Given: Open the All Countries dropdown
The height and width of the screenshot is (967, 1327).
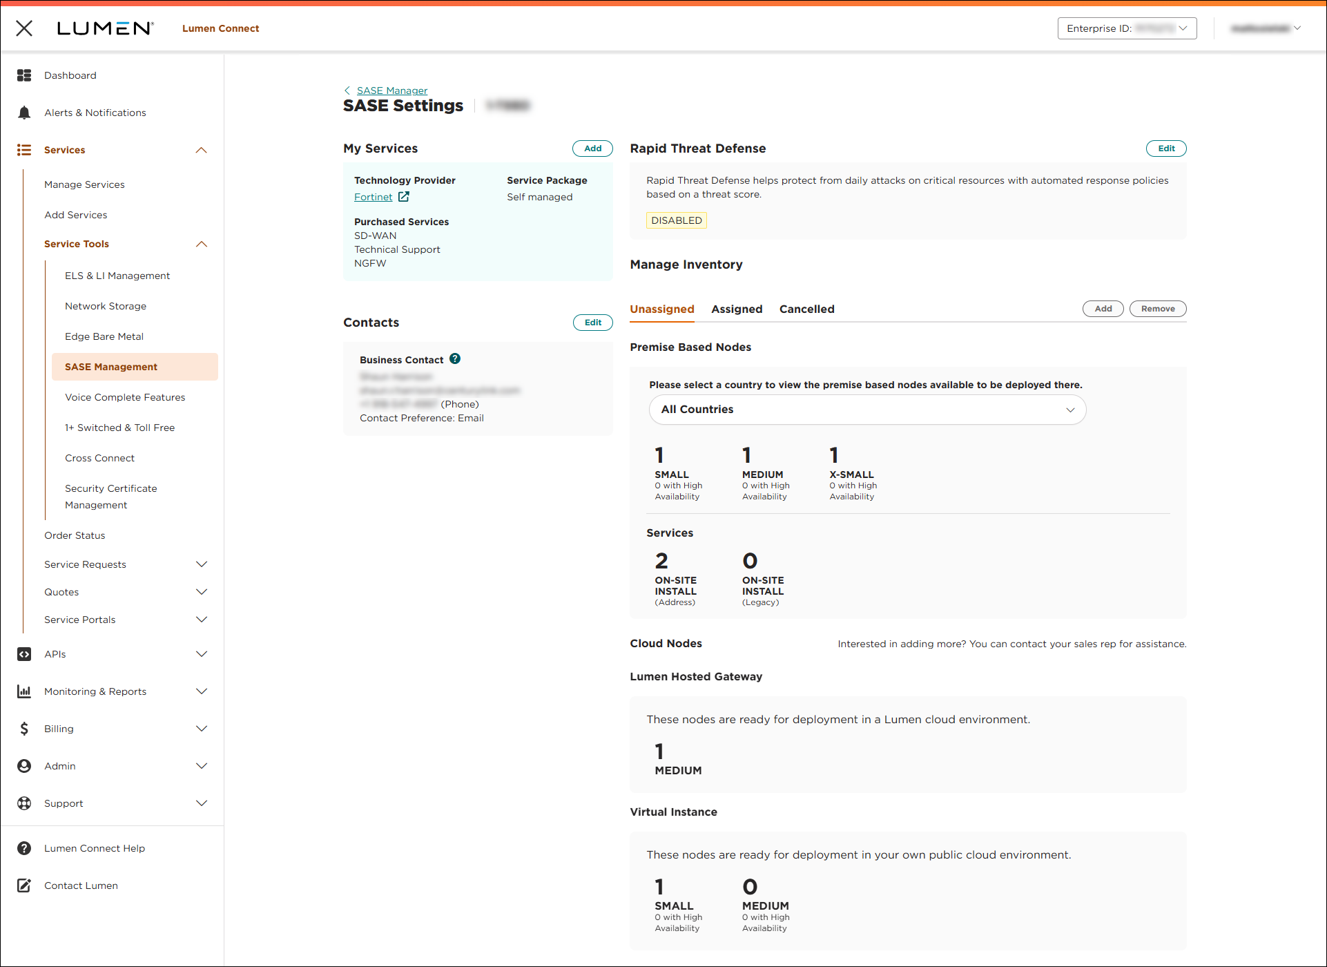Looking at the screenshot, I should 867,410.
